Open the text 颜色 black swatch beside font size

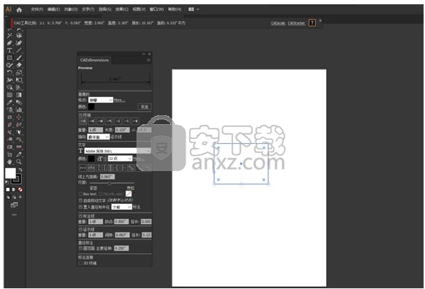pos(91,158)
